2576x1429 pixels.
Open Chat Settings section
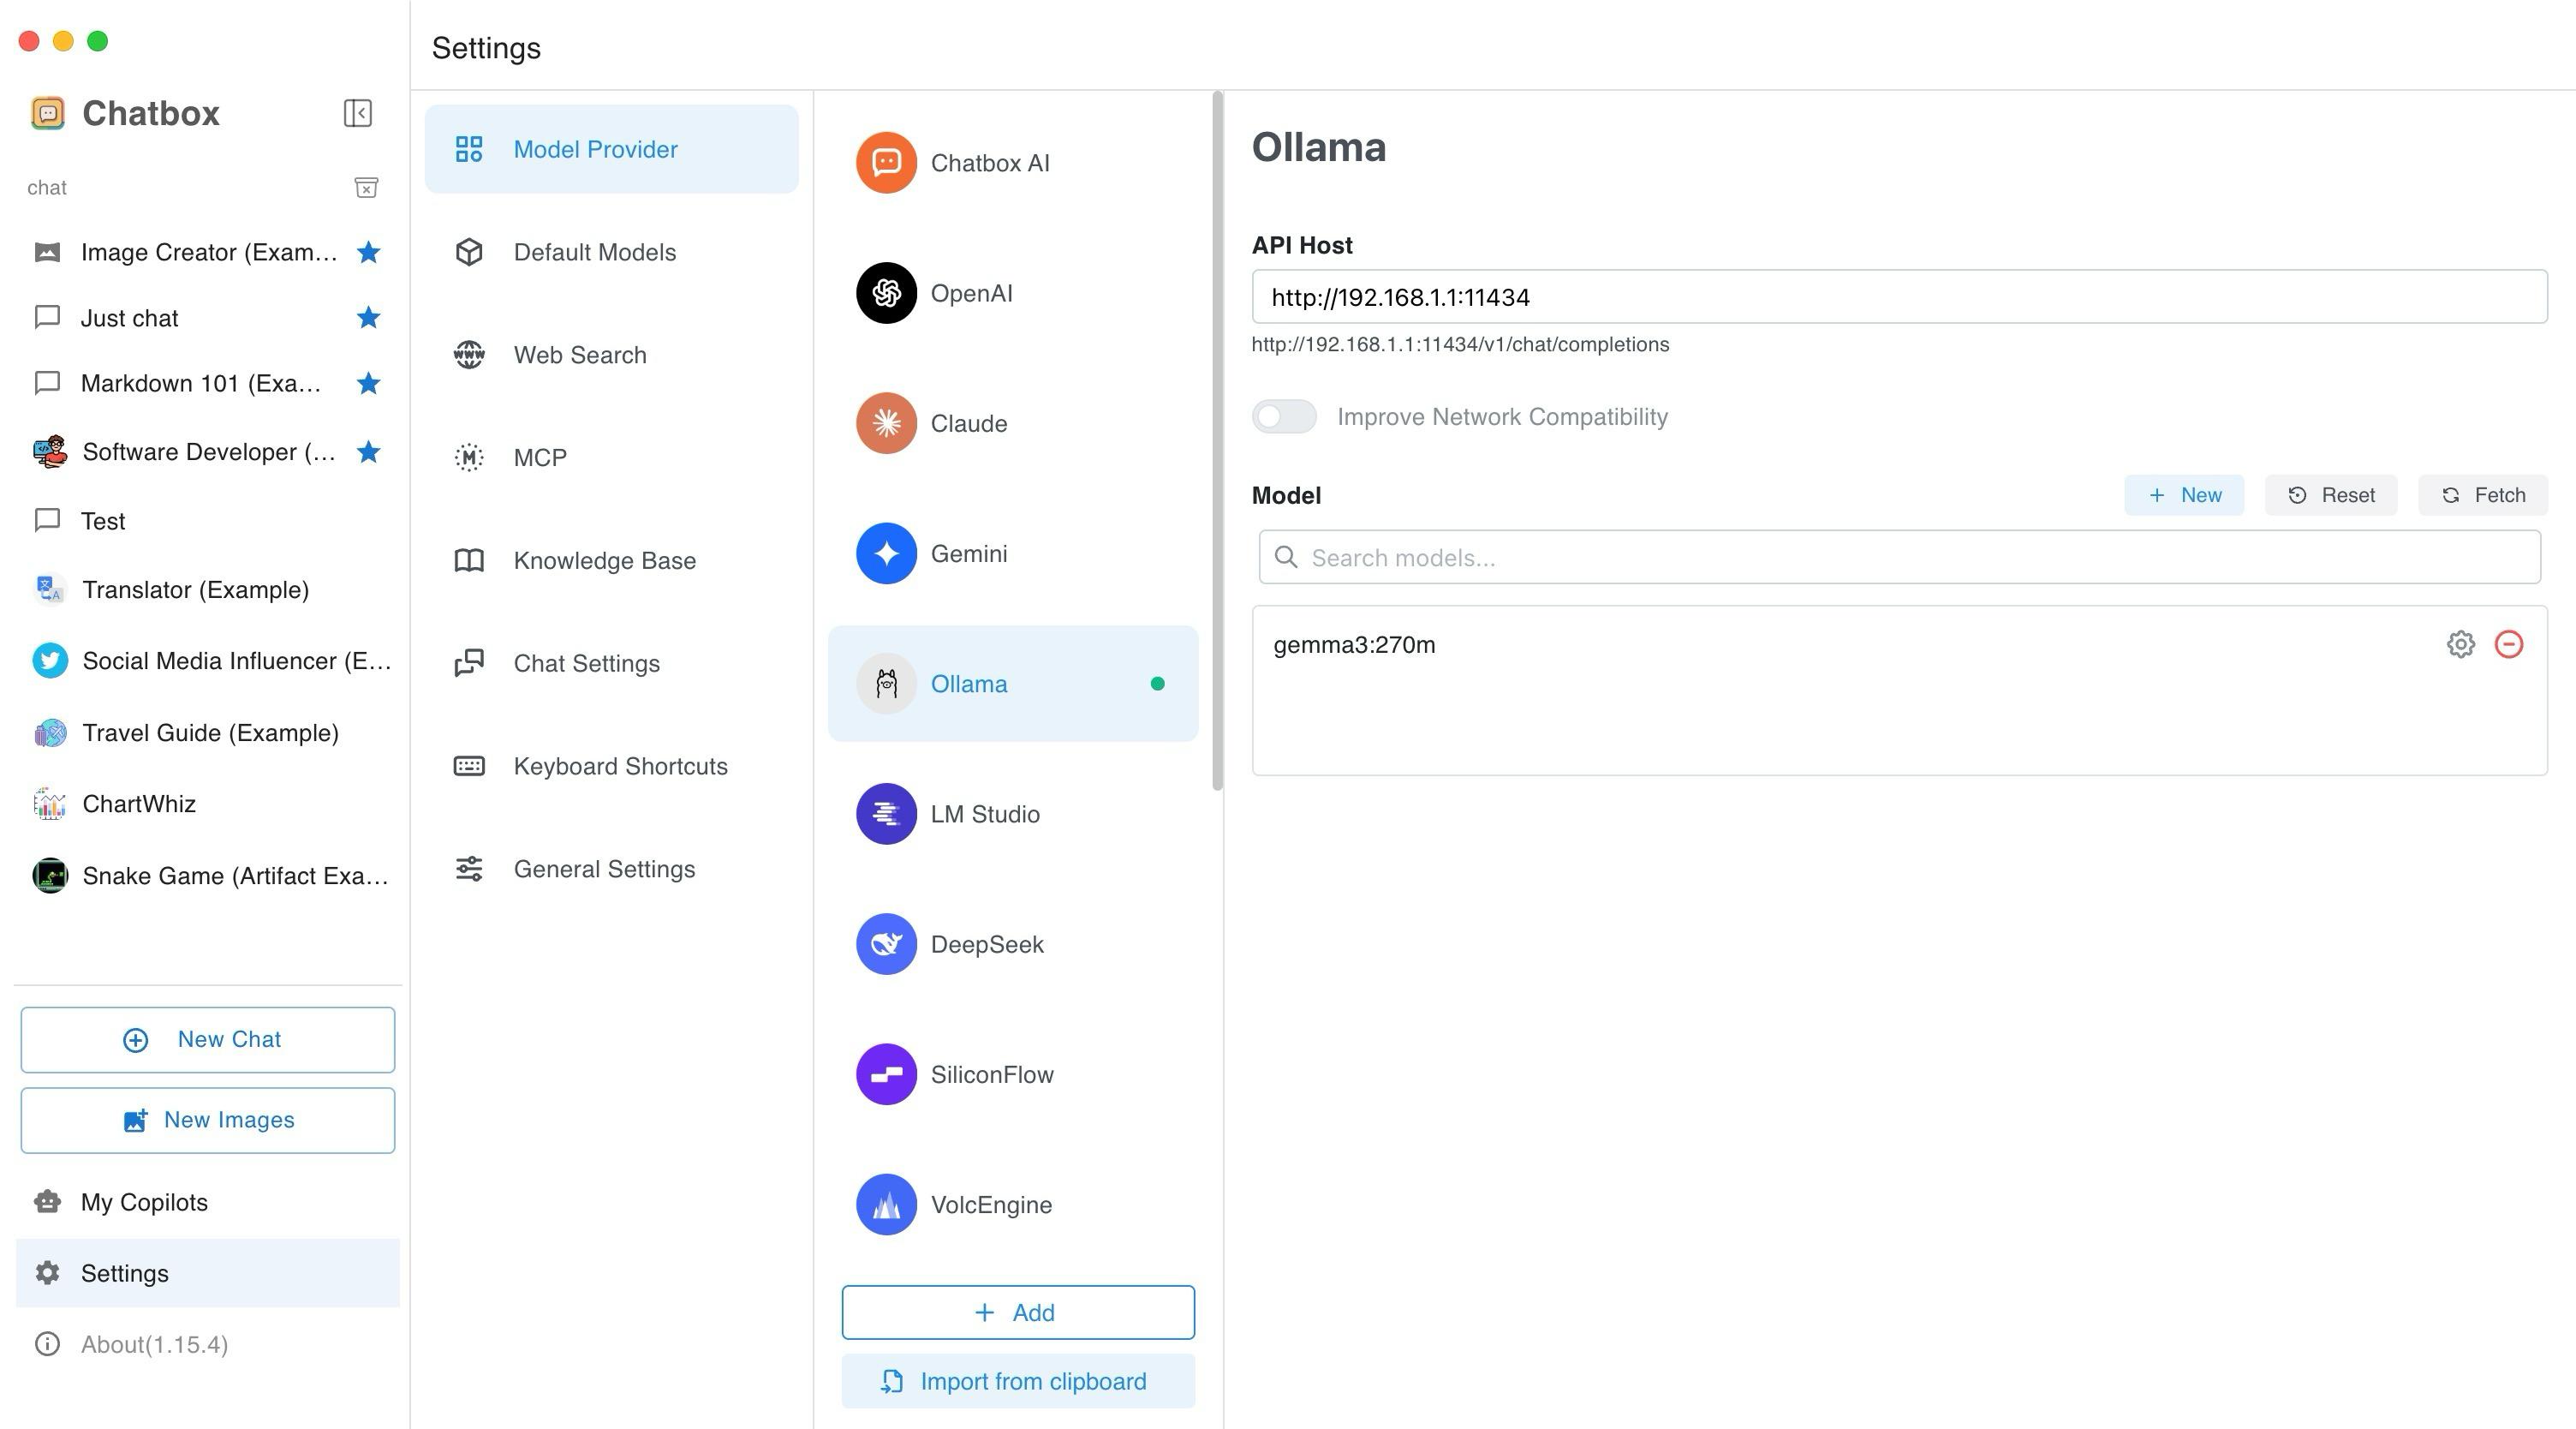point(612,663)
